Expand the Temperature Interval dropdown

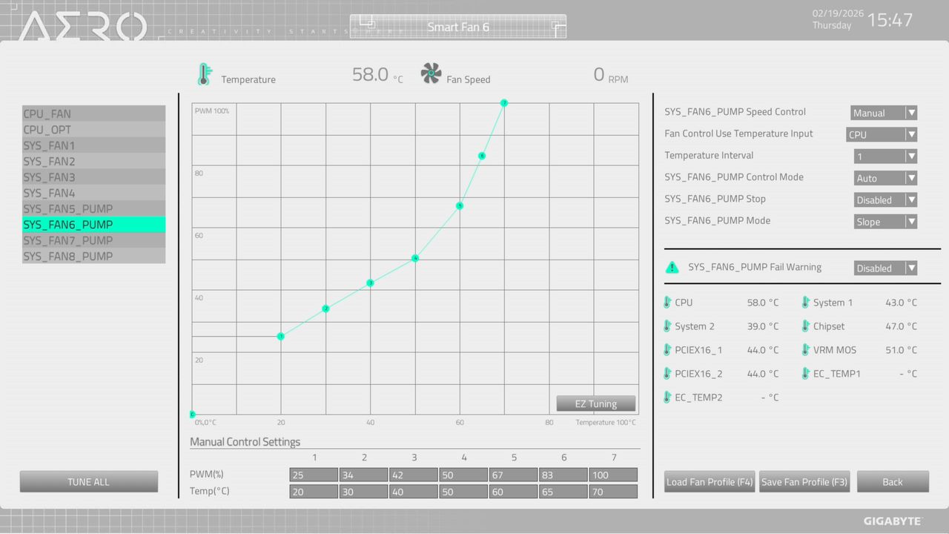(885, 156)
